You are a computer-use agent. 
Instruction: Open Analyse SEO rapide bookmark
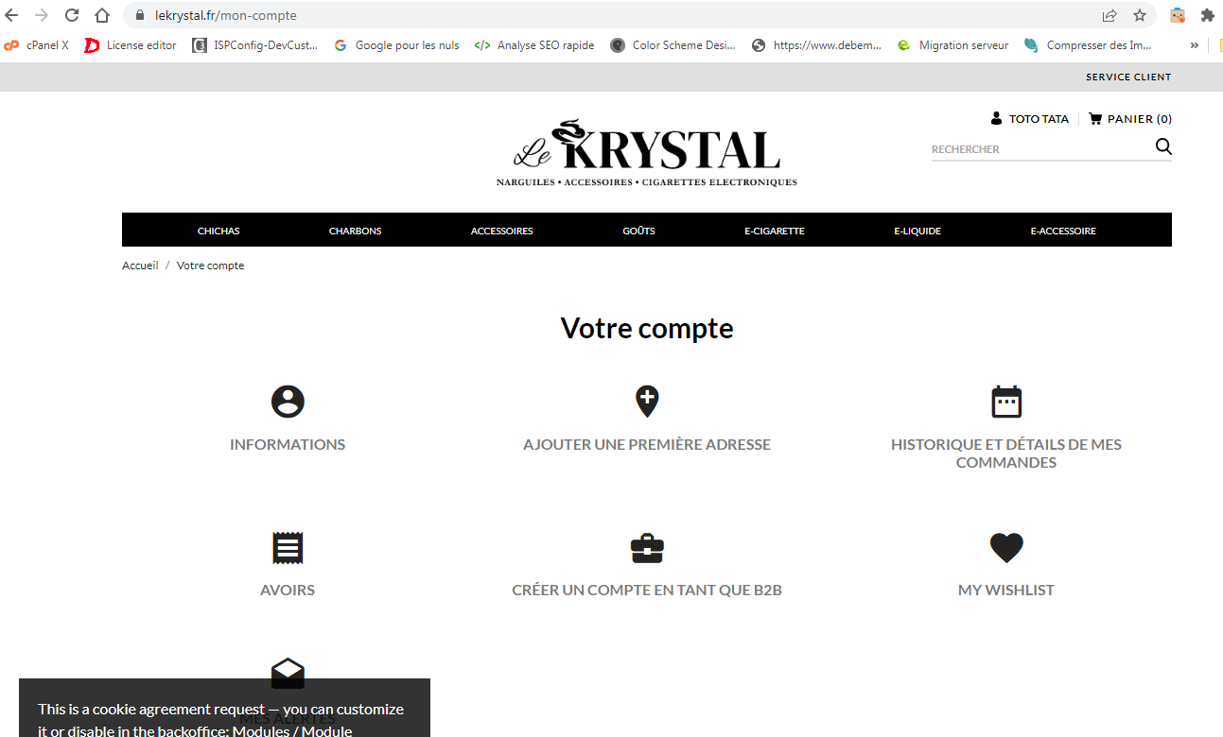(x=534, y=45)
